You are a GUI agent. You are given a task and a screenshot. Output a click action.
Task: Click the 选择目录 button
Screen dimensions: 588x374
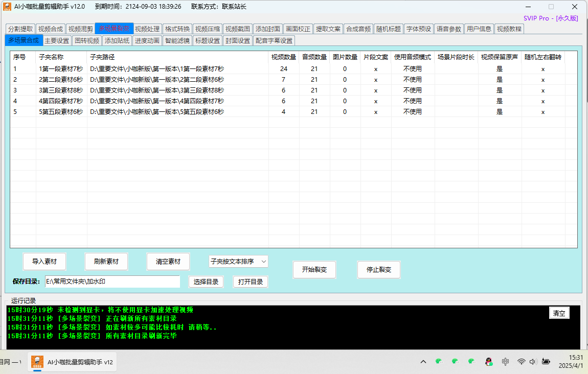click(206, 282)
